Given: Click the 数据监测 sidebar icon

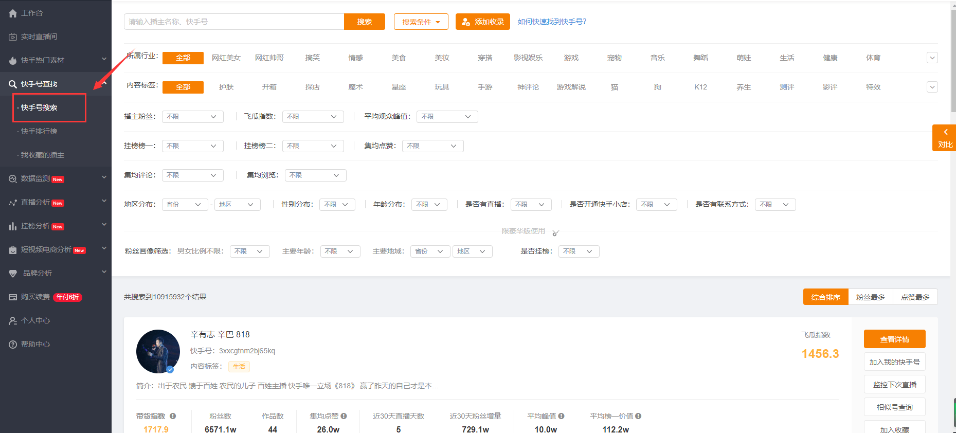Looking at the screenshot, I should [13, 179].
